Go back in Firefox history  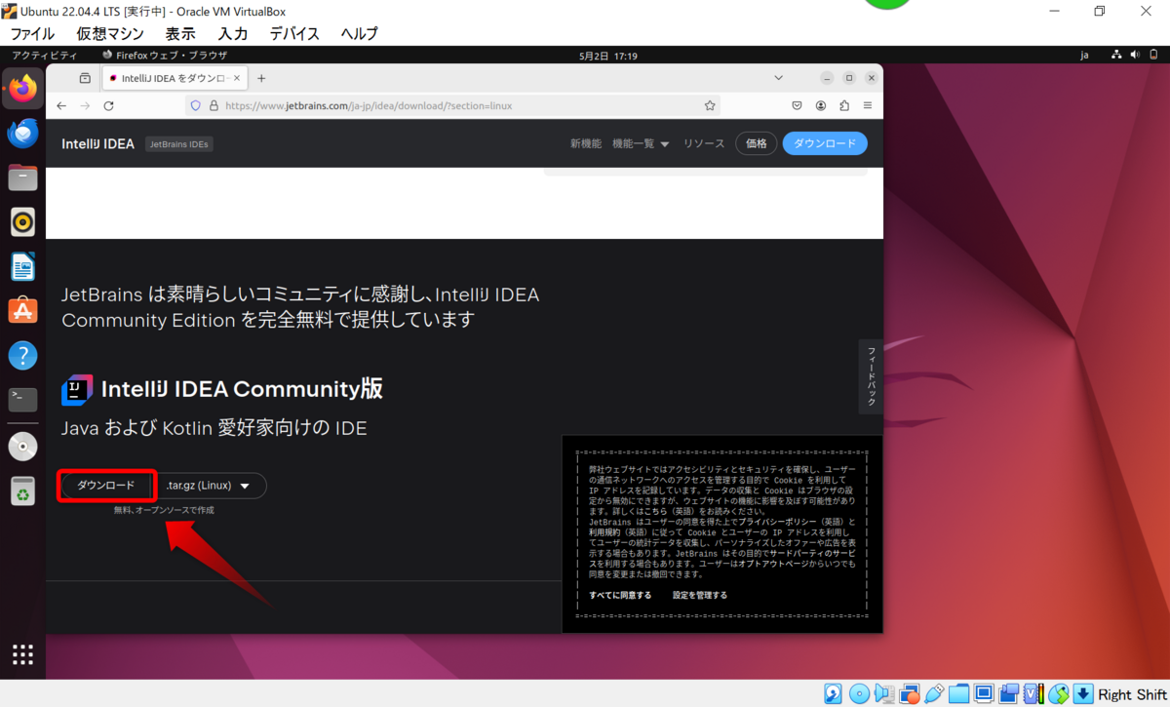point(61,105)
